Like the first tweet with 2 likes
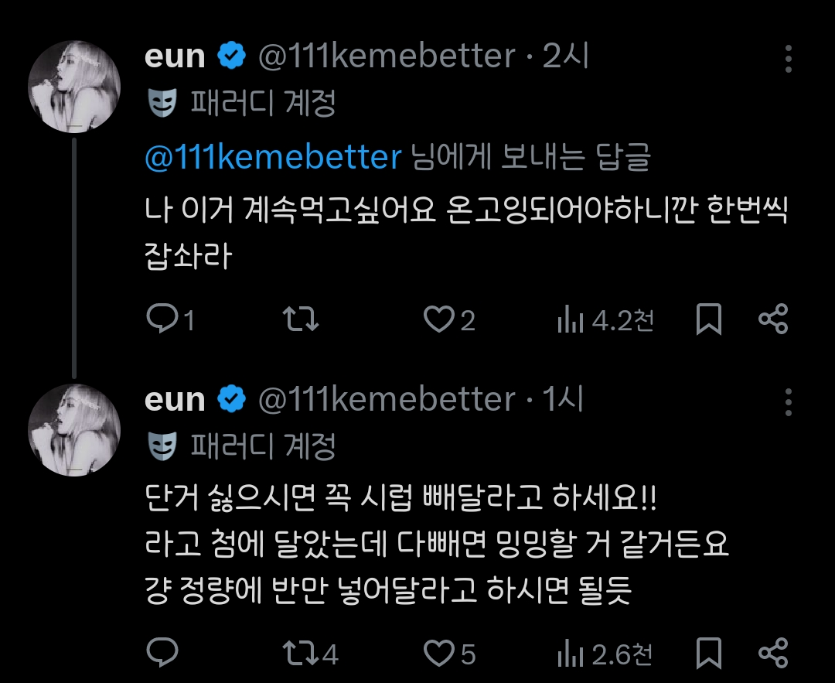 (x=439, y=319)
